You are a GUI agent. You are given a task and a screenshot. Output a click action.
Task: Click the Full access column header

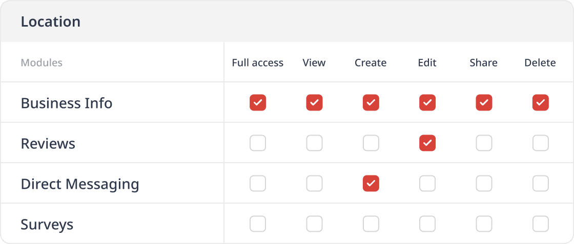pos(257,63)
